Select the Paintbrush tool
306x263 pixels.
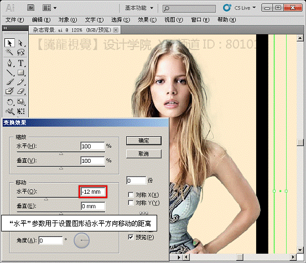[9, 82]
